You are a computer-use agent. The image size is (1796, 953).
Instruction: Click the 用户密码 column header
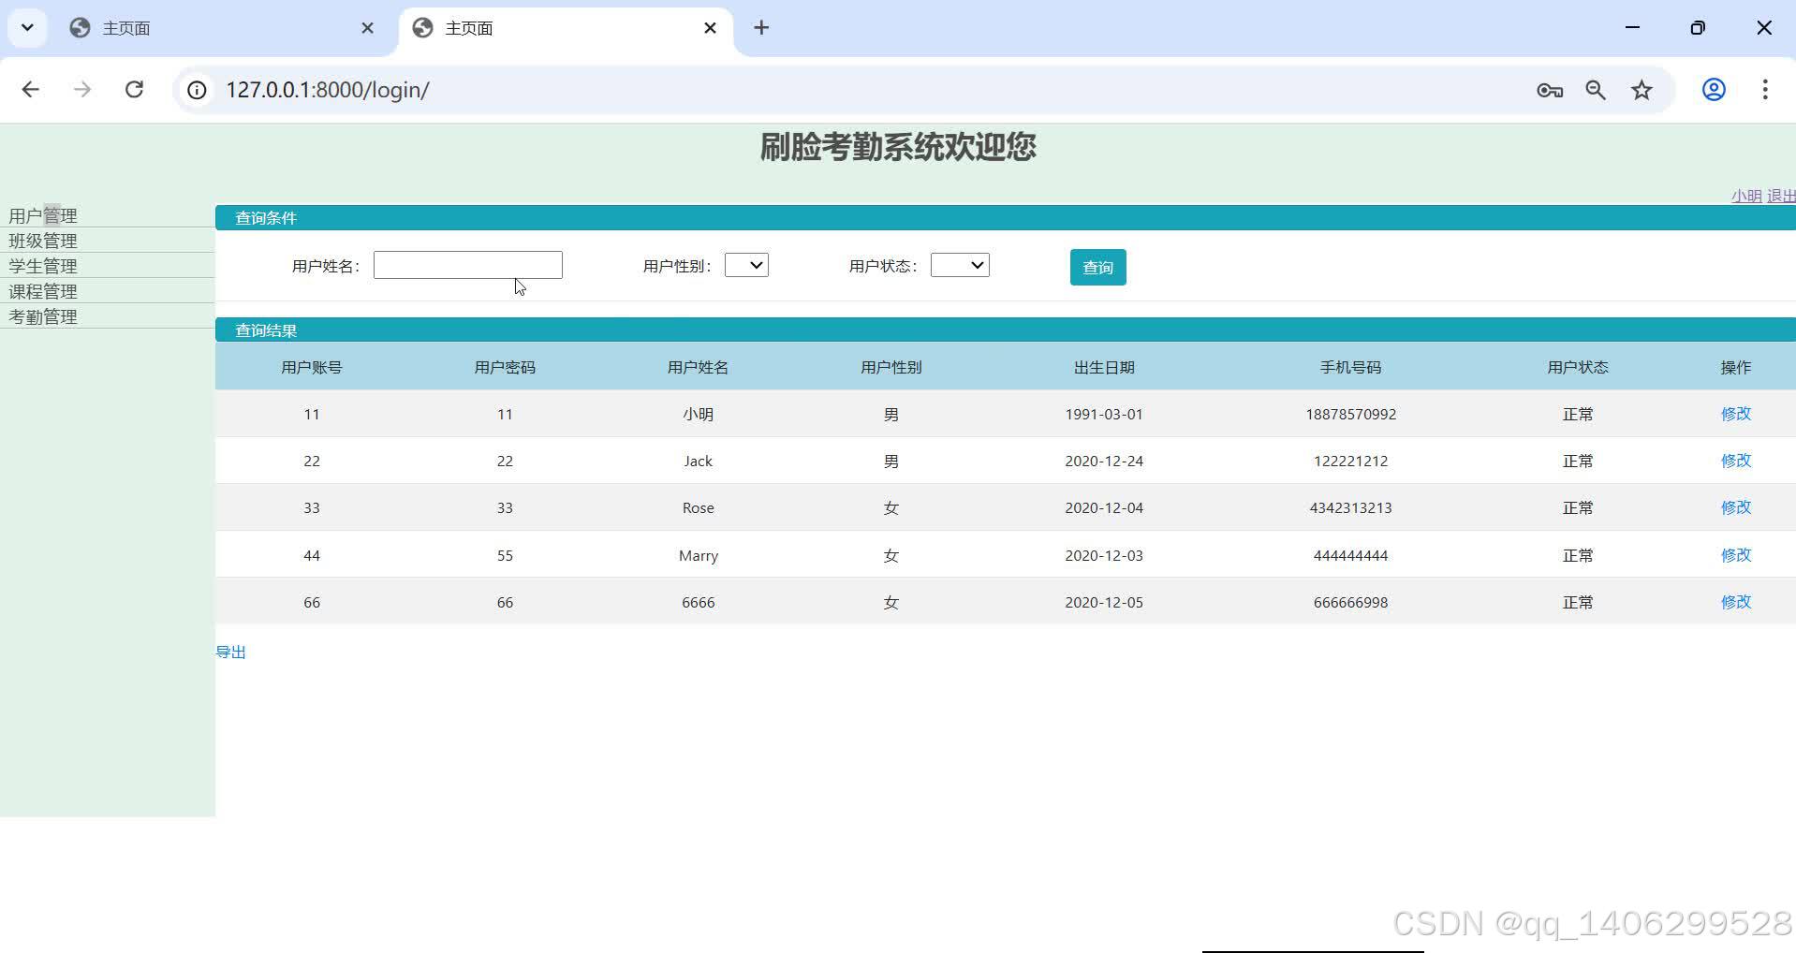pyautogui.click(x=505, y=367)
